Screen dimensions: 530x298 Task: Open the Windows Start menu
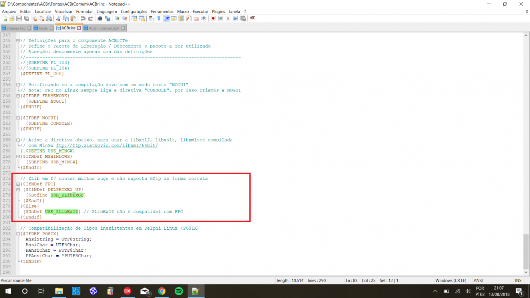tap(8, 291)
